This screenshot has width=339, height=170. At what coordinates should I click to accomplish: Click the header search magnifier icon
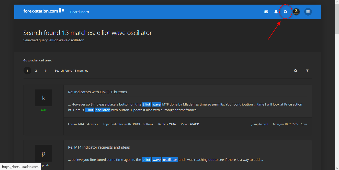coord(286,12)
